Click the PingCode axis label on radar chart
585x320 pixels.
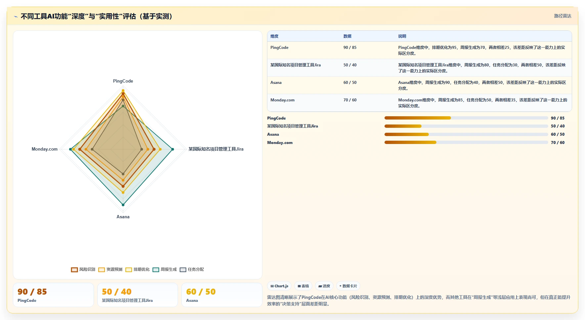coord(123,81)
